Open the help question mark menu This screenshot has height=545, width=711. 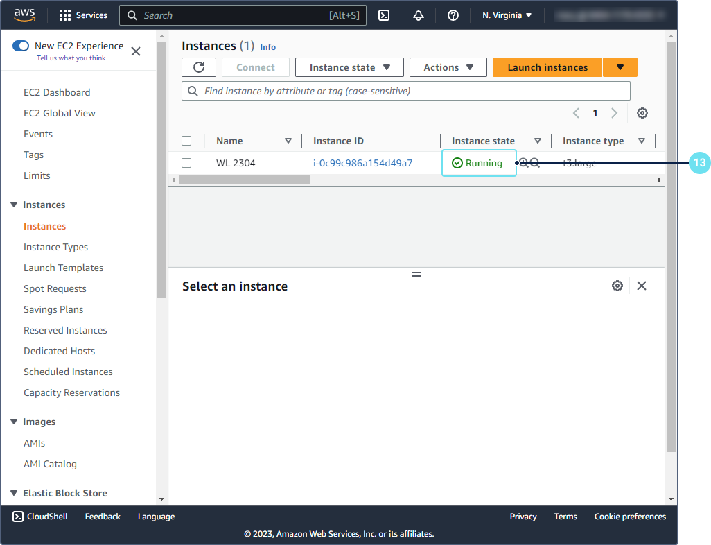click(453, 15)
